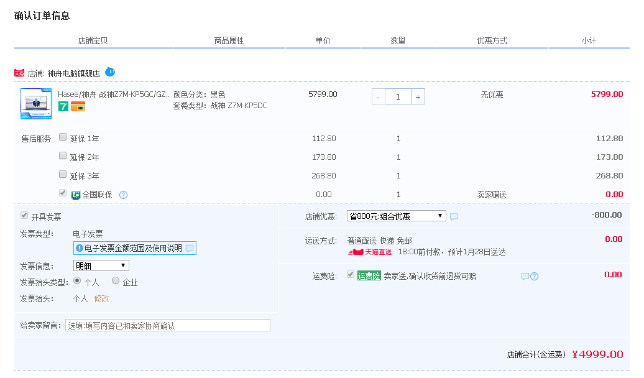Click the 173.80 unit price for 延保 2年

point(324,157)
